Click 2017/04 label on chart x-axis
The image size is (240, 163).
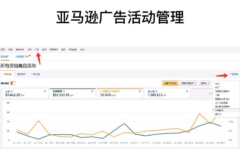pos(60,143)
